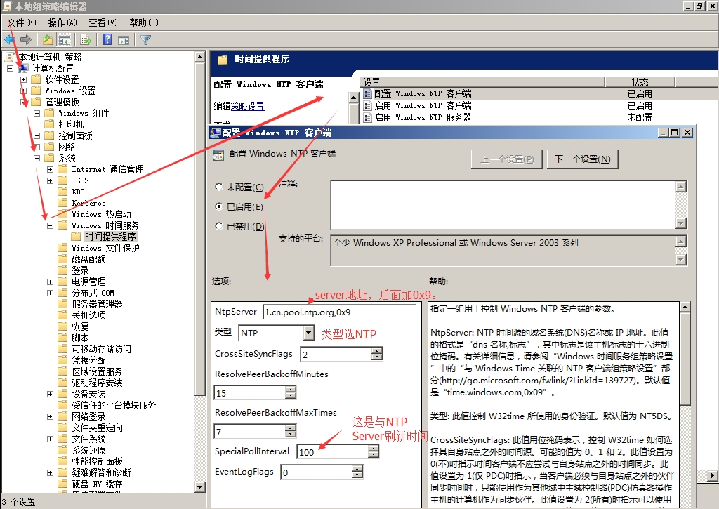Select the 已启用 radio button
The width and height of the screenshot is (719, 509).
point(219,206)
